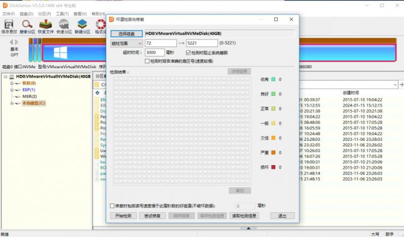Click the 选择磁盘 button
404x237 pixels.
click(127, 34)
